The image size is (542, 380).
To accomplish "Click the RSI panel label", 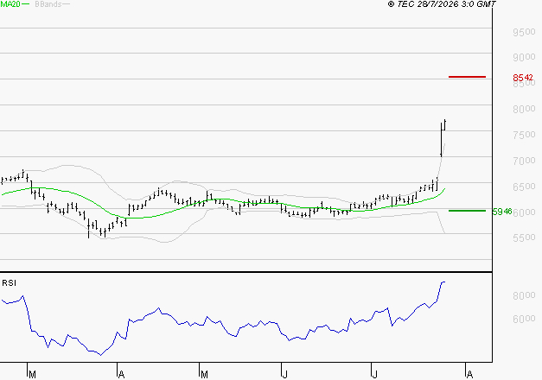I will coord(9,283).
